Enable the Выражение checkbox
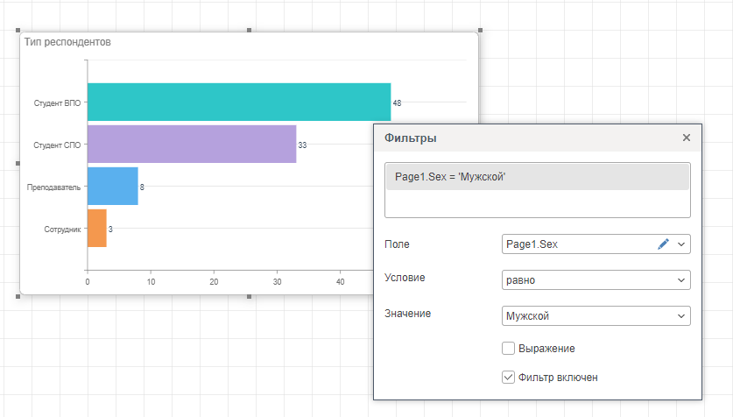733x417 pixels. click(x=508, y=348)
